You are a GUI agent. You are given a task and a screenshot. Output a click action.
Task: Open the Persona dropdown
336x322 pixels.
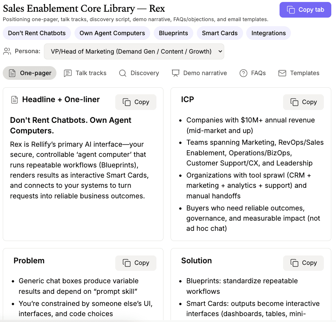(x=134, y=52)
